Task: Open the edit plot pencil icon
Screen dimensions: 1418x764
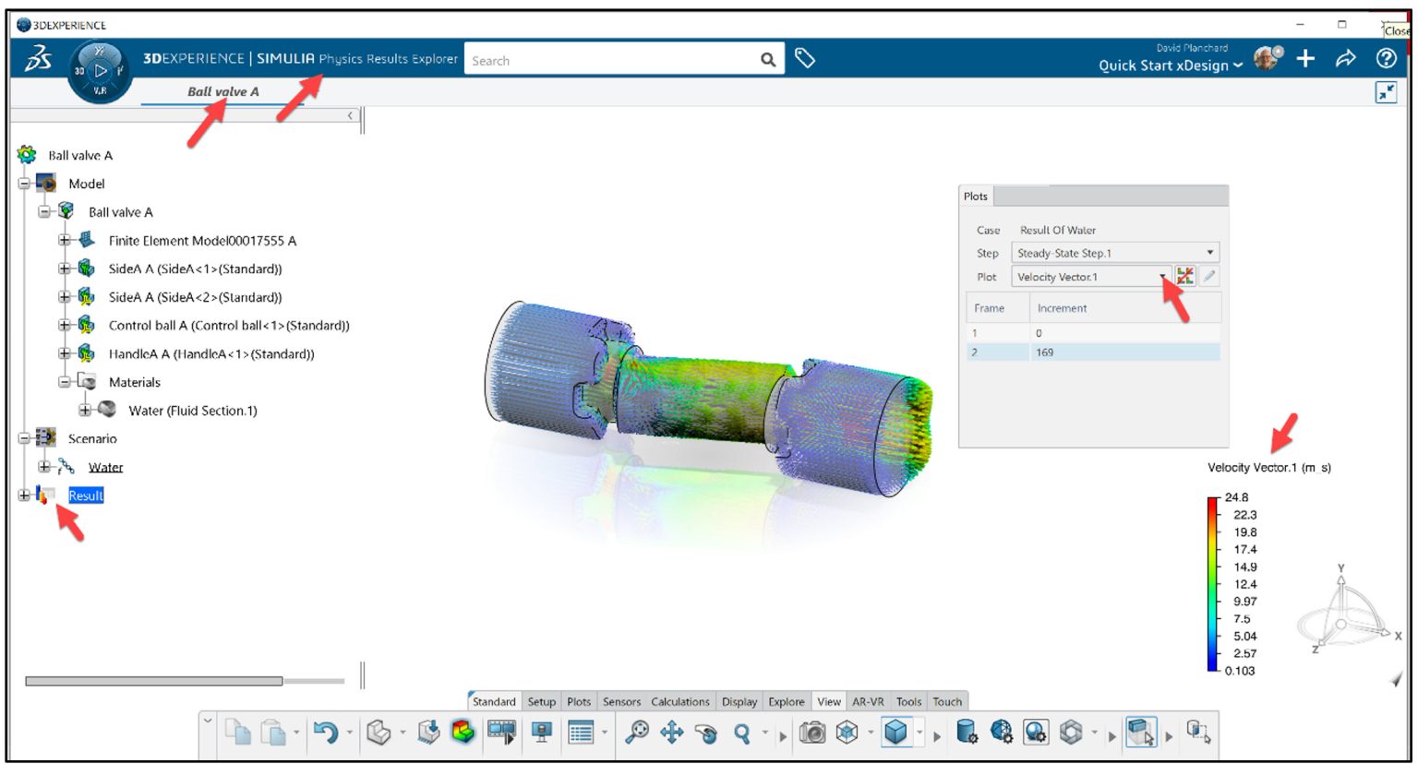Action: click(1211, 276)
